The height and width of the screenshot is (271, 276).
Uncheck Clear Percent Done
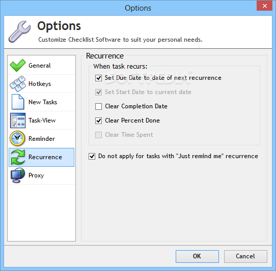pos(98,121)
